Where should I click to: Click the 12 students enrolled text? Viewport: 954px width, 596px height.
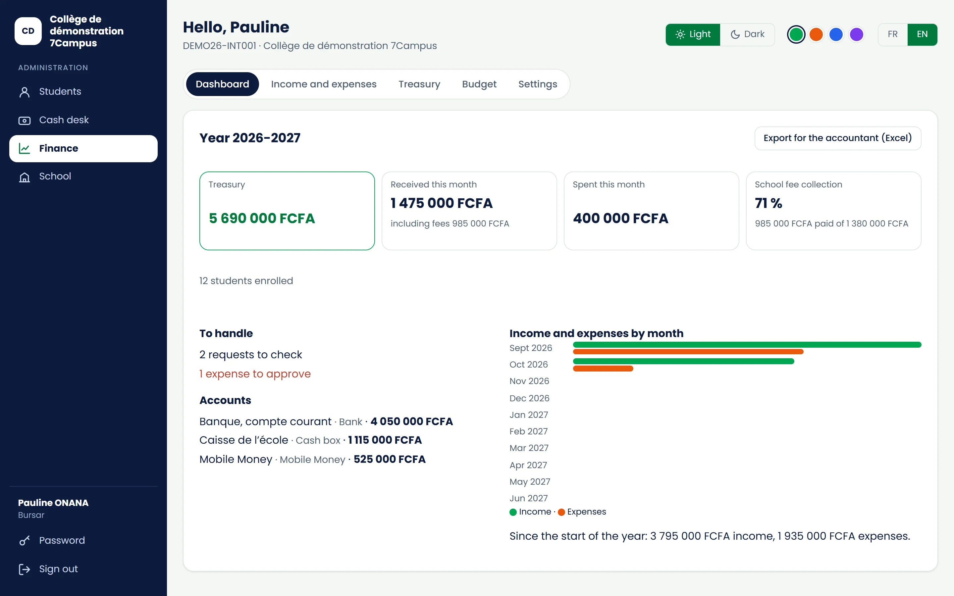click(x=246, y=281)
